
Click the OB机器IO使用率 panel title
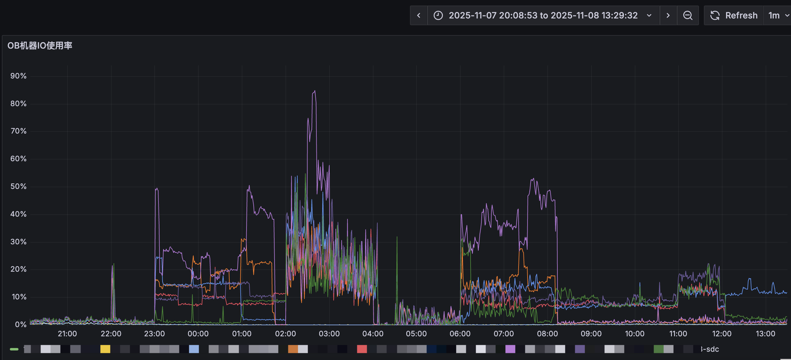point(40,46)
